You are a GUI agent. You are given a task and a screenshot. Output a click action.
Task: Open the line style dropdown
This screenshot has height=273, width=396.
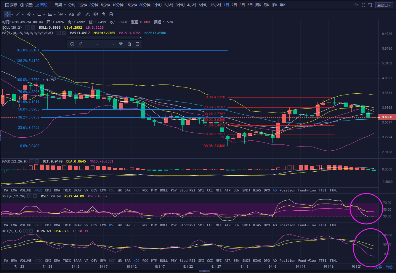click(x=93, y=44)
